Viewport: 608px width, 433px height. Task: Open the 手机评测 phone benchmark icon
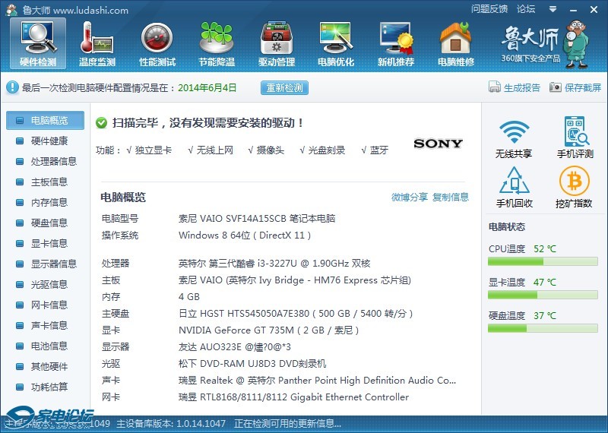[575, 138]
